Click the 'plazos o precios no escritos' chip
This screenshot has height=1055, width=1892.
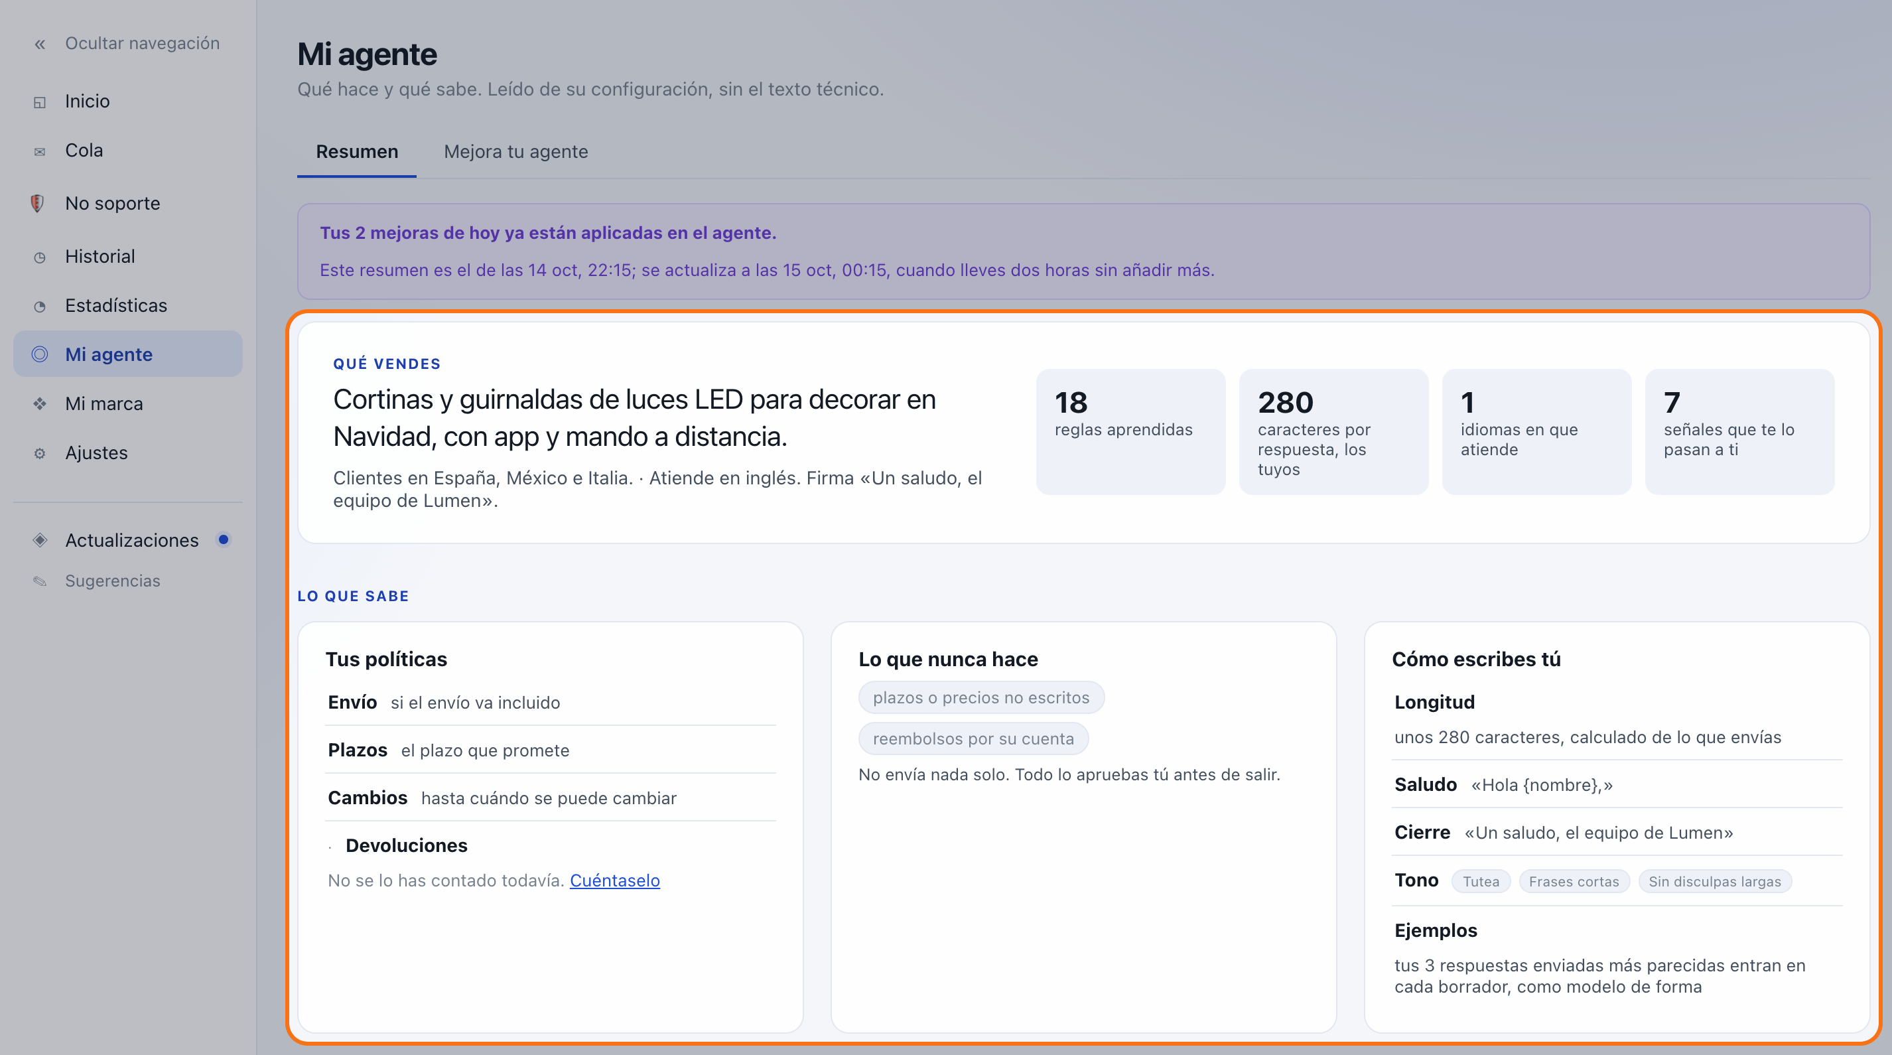[x=981, y=697]
